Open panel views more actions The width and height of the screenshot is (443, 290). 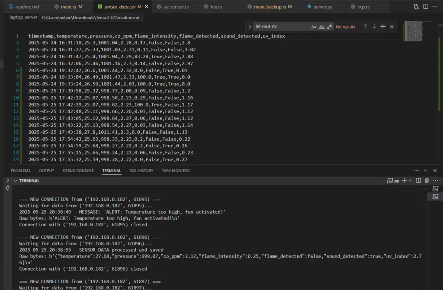[417, 170]
